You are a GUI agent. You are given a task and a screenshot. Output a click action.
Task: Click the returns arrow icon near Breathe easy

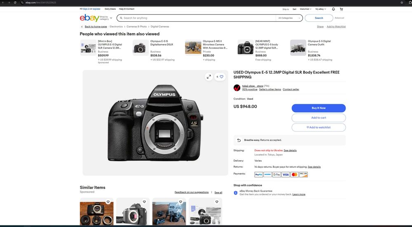tap(239, 140)
